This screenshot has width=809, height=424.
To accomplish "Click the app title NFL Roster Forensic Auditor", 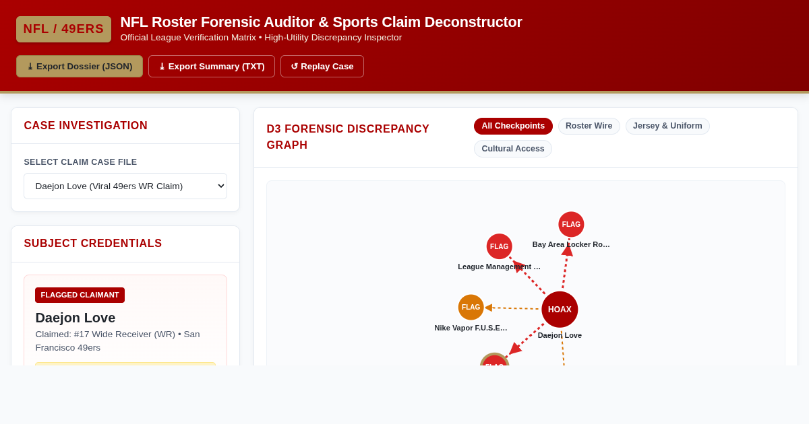I will click(x=321, y=22).
